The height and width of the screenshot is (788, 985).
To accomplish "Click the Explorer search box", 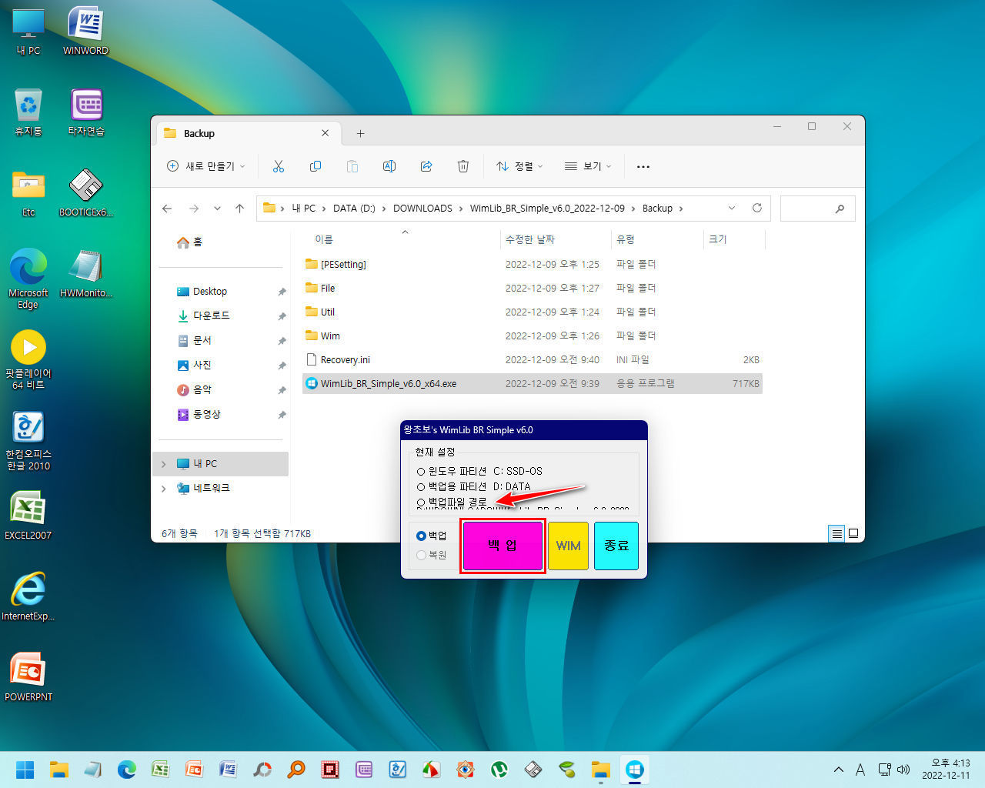I will [817, 209].
